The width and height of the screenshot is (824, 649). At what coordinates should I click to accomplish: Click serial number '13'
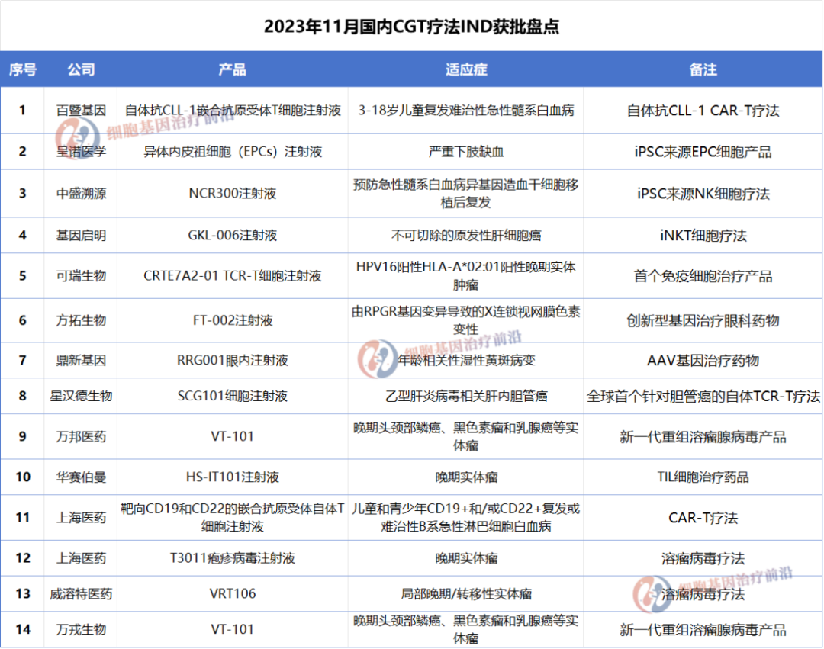23,594
